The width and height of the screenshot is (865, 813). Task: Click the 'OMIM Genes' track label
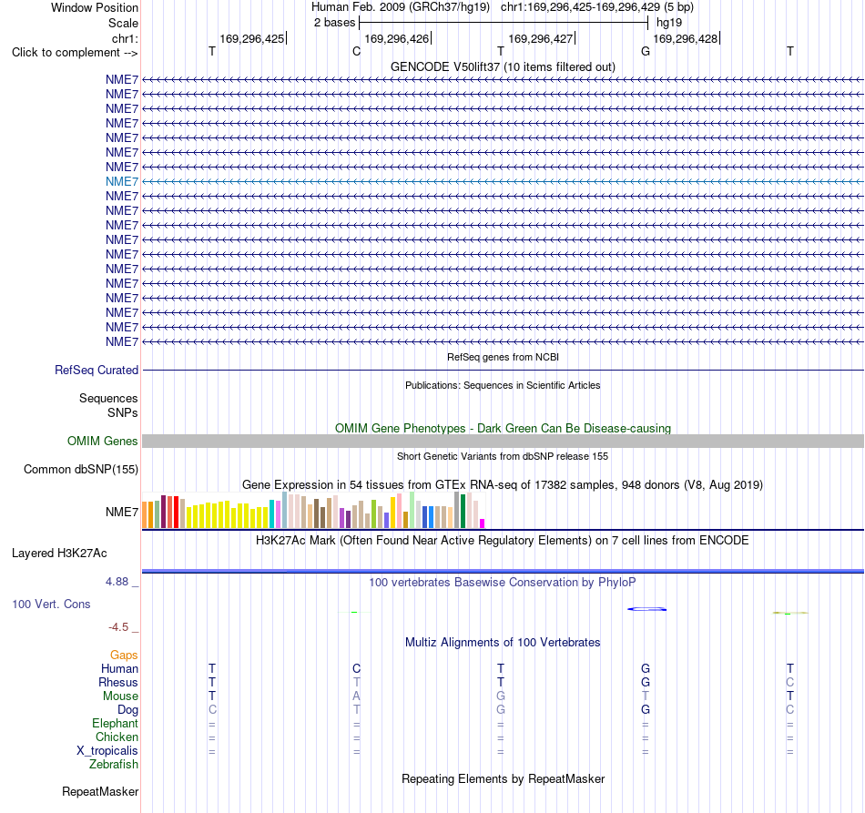click(102, 442)
